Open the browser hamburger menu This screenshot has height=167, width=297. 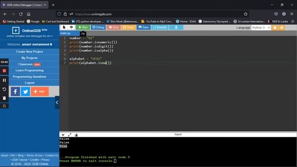point(292,14)
